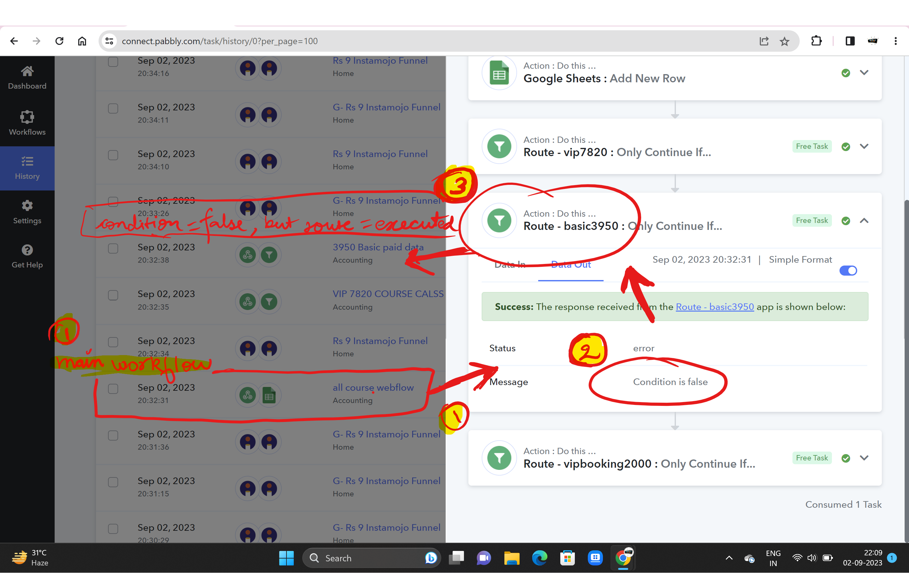Open 3950 Basic paid data workflow link
This screenshot has width=909, height=573.
point(378,247)
